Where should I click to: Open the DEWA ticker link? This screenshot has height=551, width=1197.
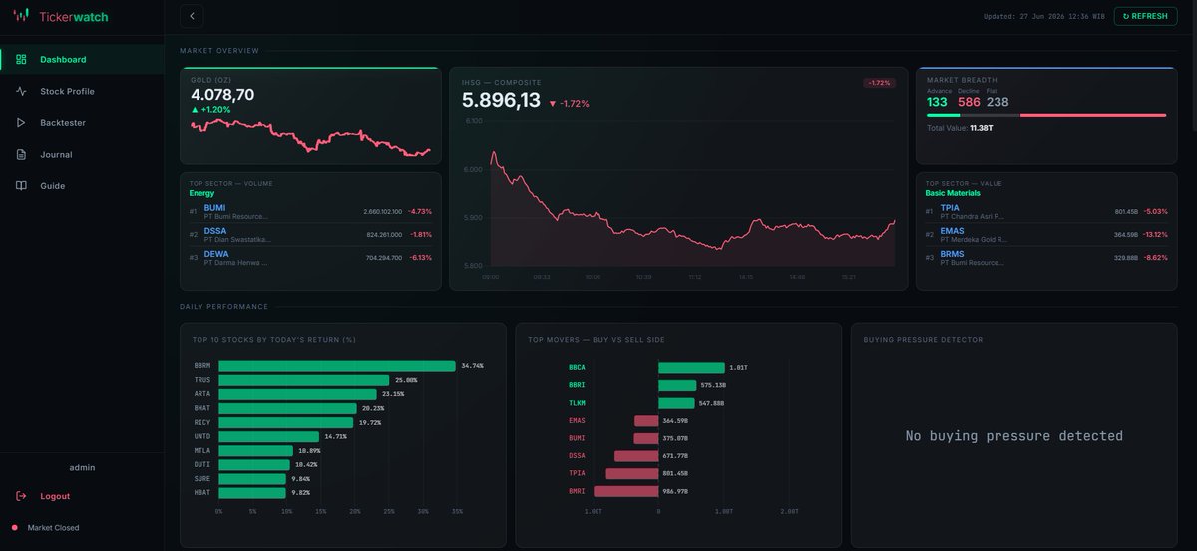point(216,254)
